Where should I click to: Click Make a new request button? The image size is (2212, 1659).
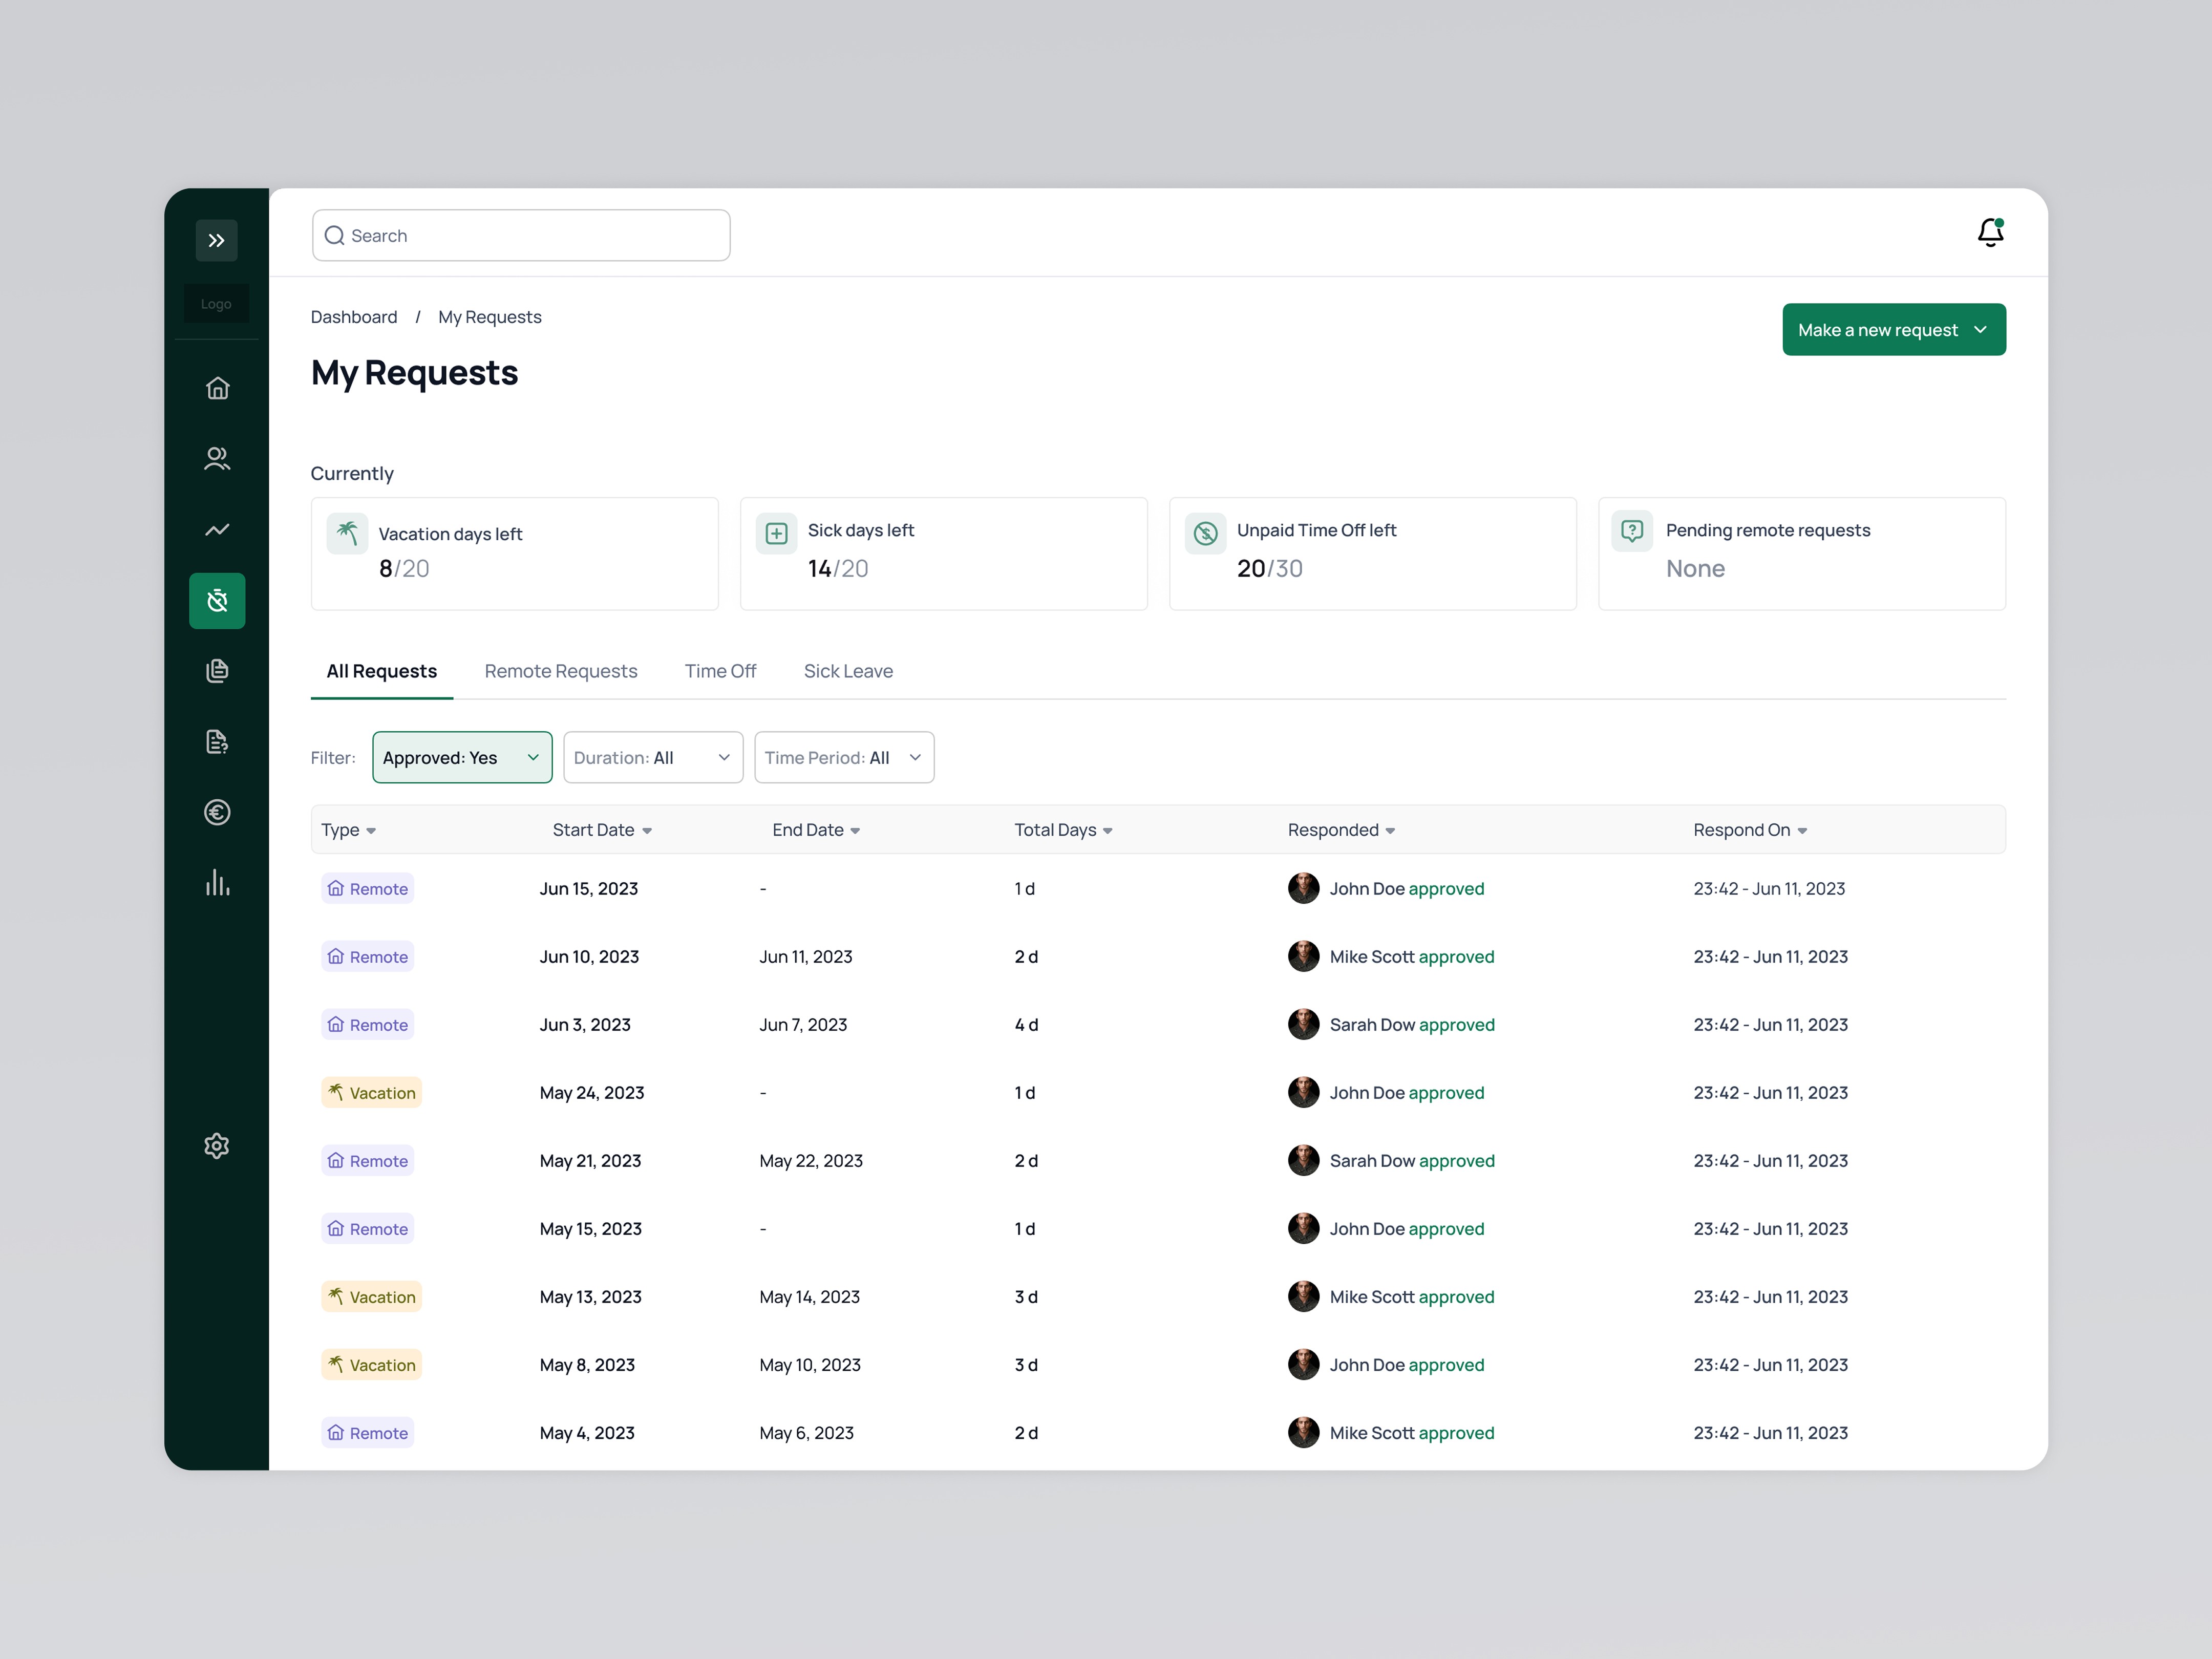click(1893, 330)
